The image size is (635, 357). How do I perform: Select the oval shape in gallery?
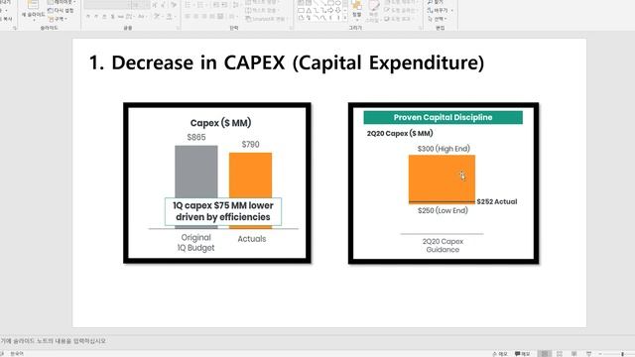[338, 3]
